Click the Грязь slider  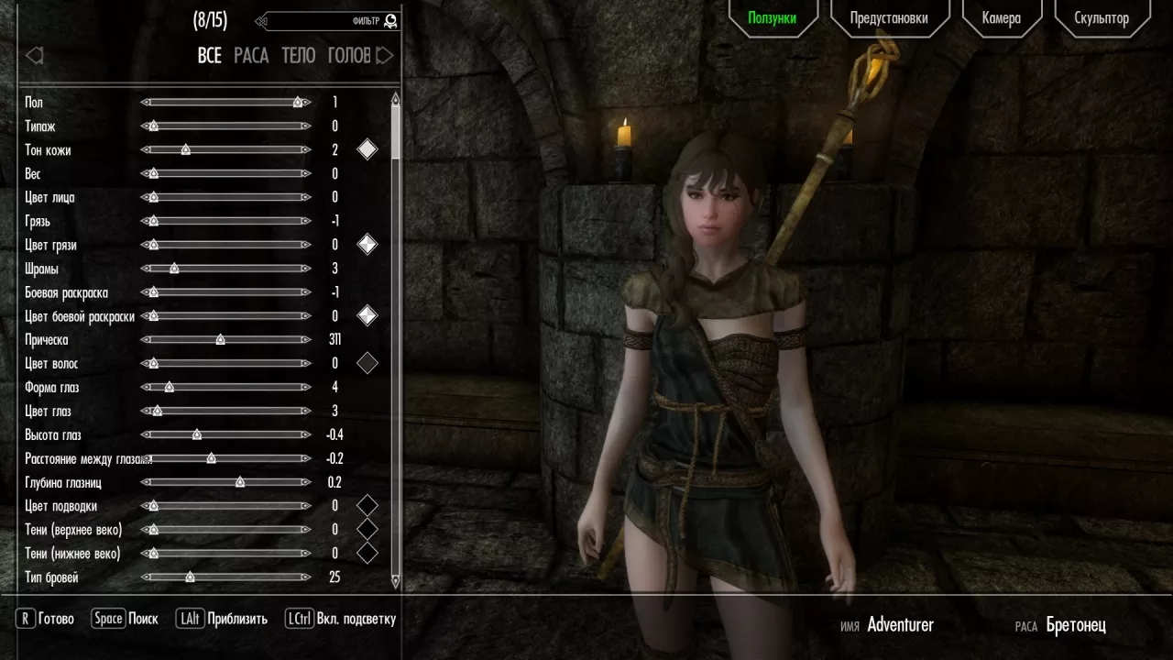point(225,221)
